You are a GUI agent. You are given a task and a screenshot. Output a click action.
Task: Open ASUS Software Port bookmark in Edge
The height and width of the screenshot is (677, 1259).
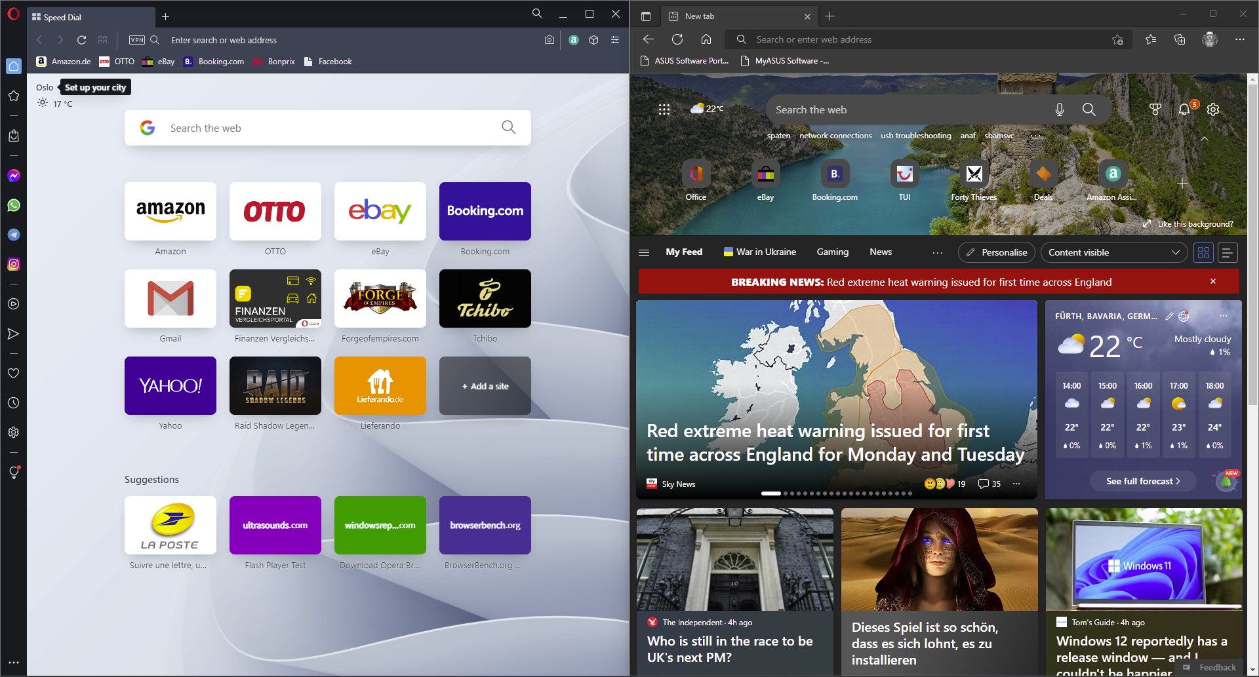click(684, 61)
